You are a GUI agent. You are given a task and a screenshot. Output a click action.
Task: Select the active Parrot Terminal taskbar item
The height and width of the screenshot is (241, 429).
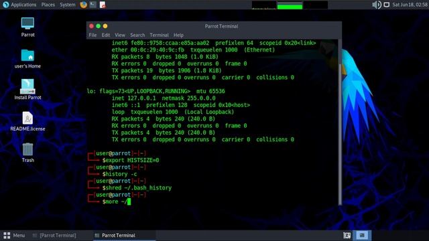(x=124, y=235)
